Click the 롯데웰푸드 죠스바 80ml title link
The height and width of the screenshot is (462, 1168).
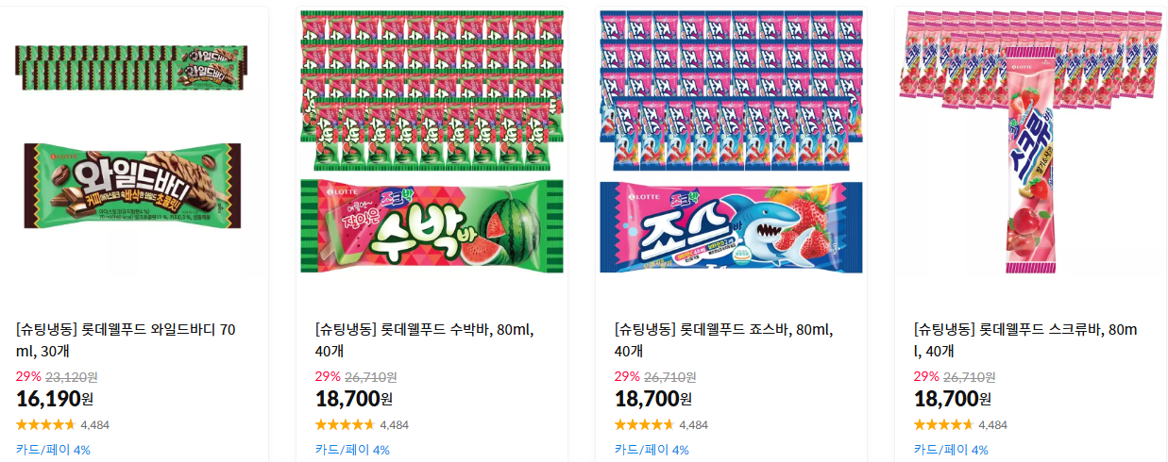point(724,340)
